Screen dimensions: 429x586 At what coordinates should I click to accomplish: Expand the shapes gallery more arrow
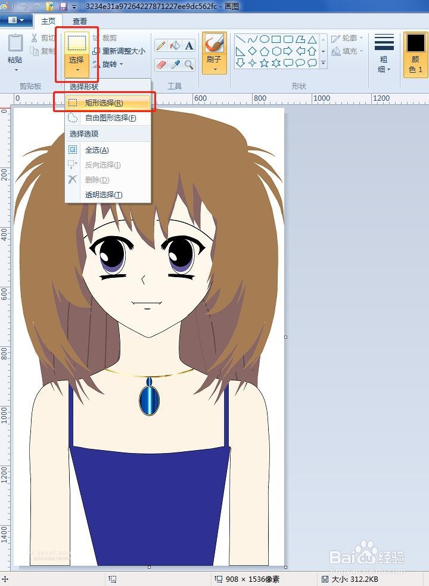pyautogui.click(x=324, y=64)
